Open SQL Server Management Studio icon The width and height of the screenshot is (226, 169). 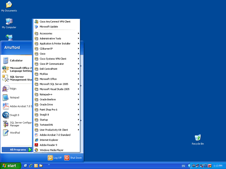click(x=6, y=78)
